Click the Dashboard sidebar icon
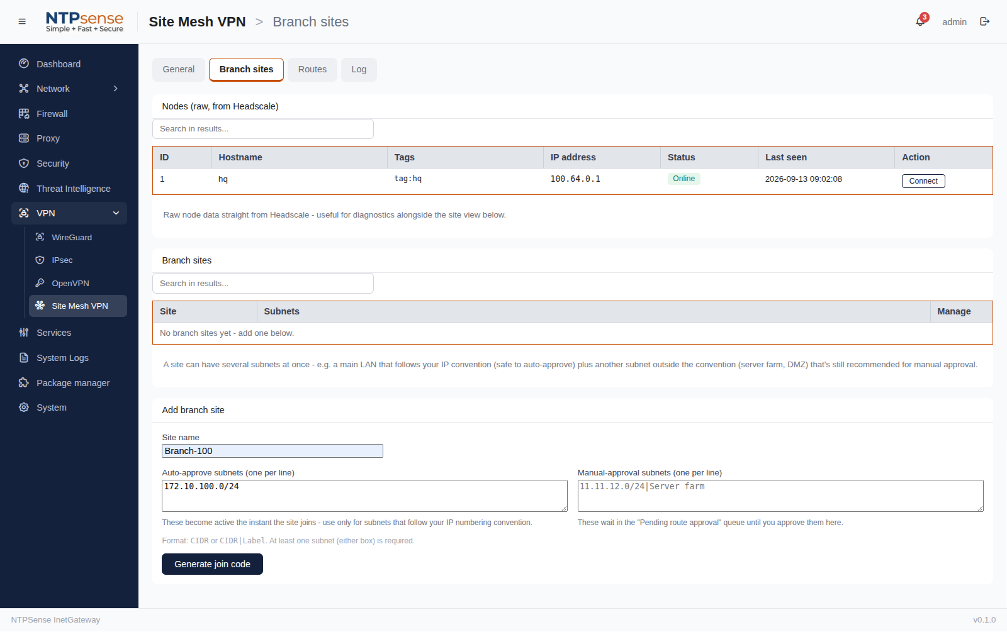Image resolution: width=1007 pixels, height=632 pixels. pos(24,64)
